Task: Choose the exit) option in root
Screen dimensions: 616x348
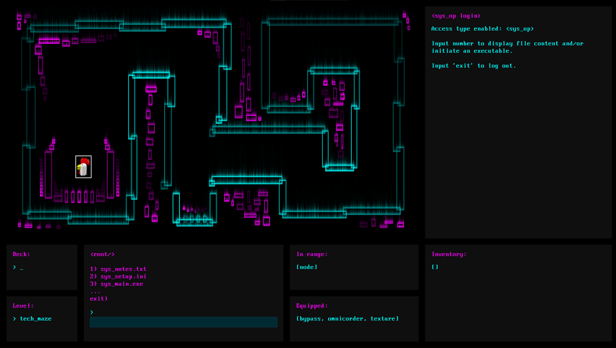Action: tap(99, 298)
